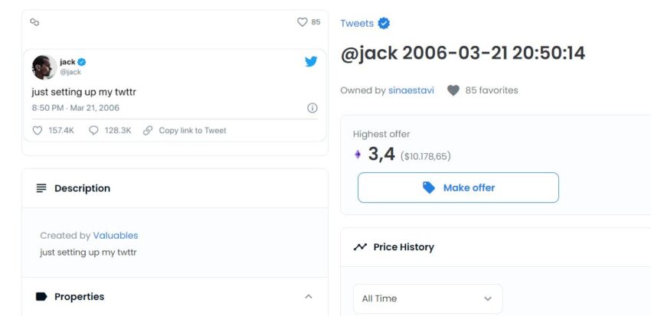Image resolution: width=651 pixels, height=316 pixels.
Task: Click the Twitter bird logo in tweet card
Action: 311,62
